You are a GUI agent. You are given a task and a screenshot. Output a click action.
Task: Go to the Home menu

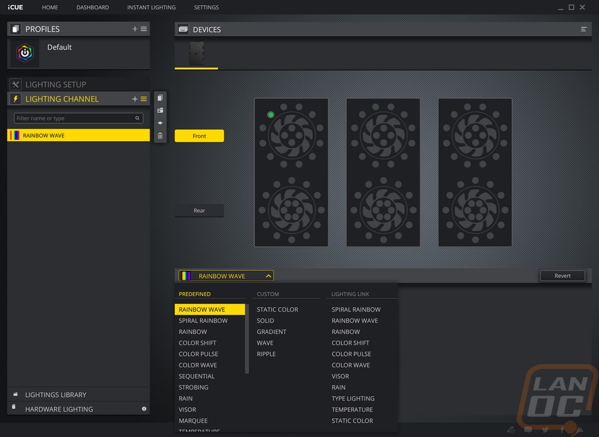pos(50,7)
